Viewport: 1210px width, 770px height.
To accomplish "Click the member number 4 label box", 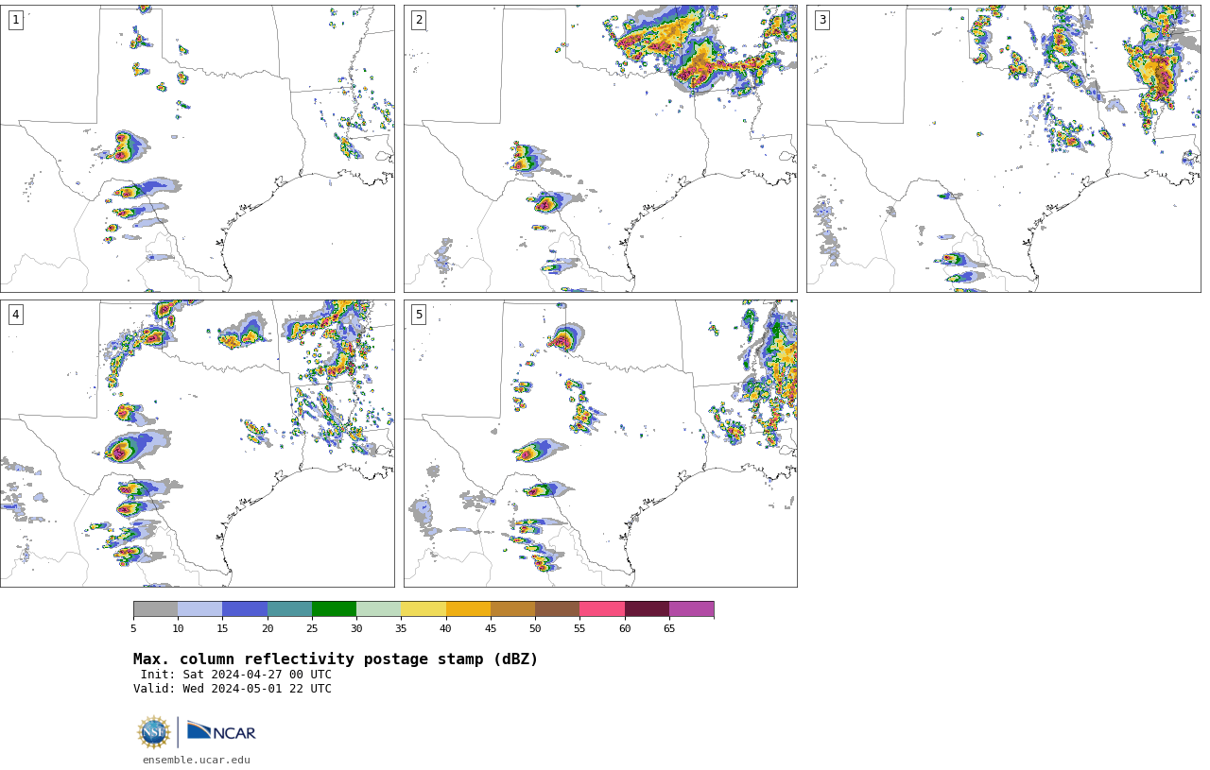I will [15, 315].
